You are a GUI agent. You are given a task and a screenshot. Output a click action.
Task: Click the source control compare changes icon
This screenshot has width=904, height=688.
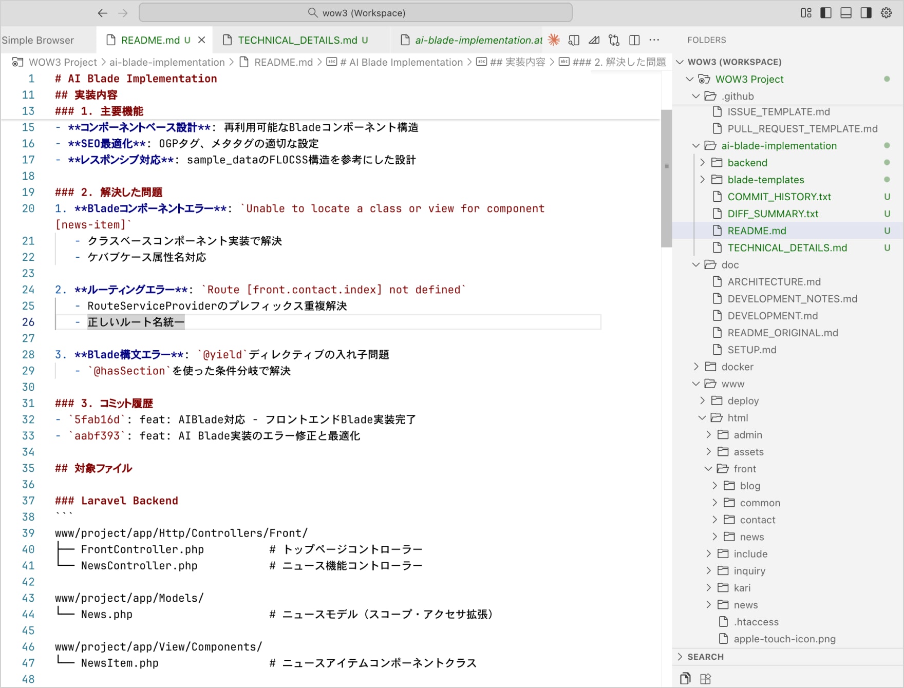[x=614, y=40]
